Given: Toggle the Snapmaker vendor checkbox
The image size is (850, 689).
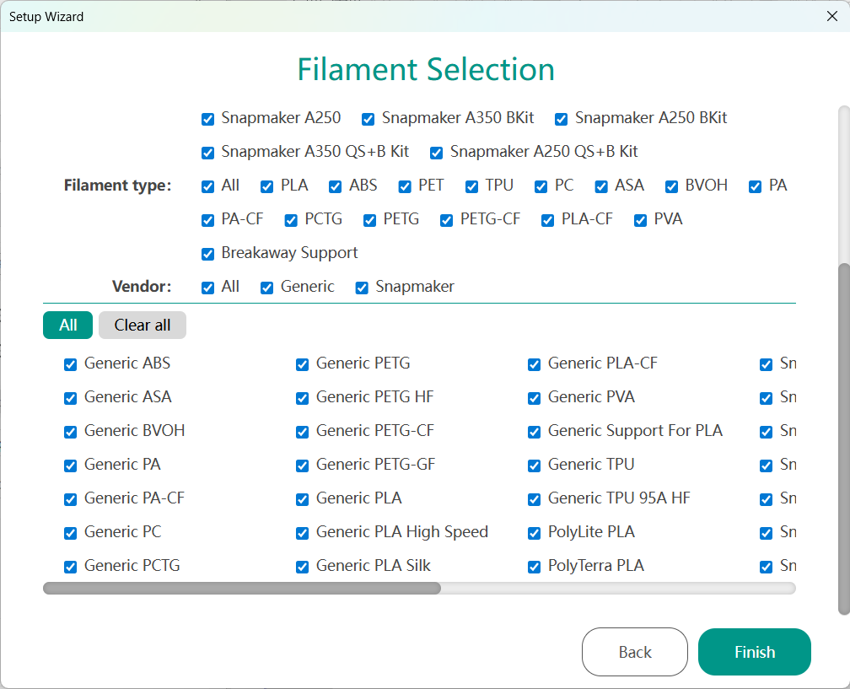Looking at the screenshot, I should pyautogui.click(x=363, y=288).
